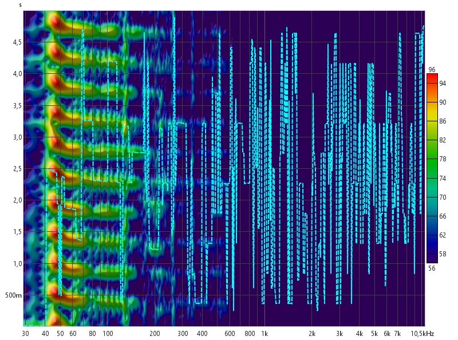
Task: Select the '50' frequency tick label
Action: (x=60, y=334)
